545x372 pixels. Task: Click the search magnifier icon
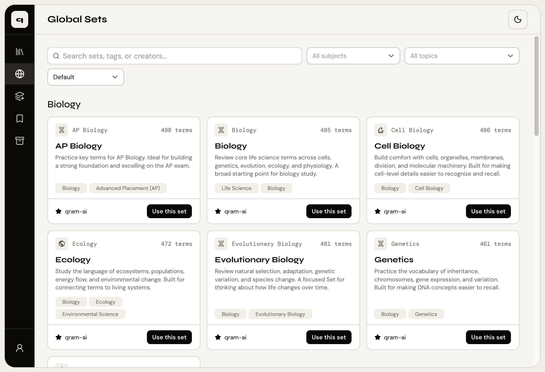click(x=56, y=56)
